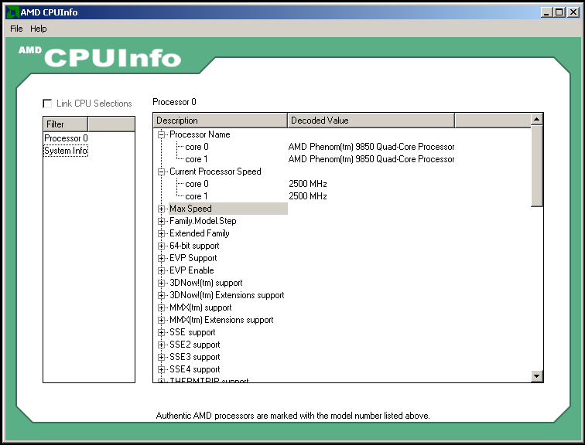
Task: Click the AMD CPUInfo title bar icon
Action: (x=12, y=12)
